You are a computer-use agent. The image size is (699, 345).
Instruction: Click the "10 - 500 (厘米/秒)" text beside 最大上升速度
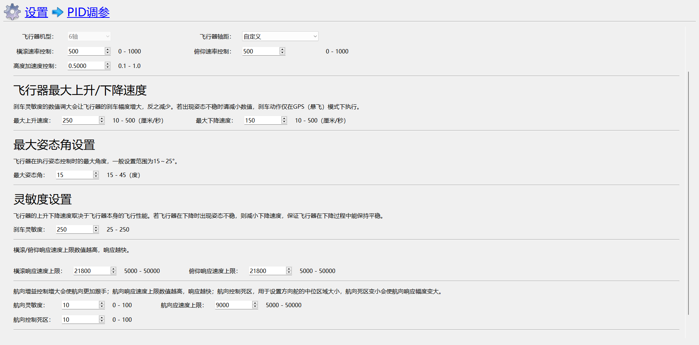[138, 120]
